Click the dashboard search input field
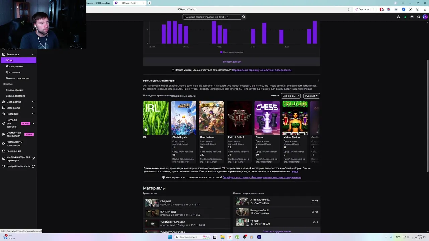The width and height of the screenshot is (429, 241). click(212, 17)
